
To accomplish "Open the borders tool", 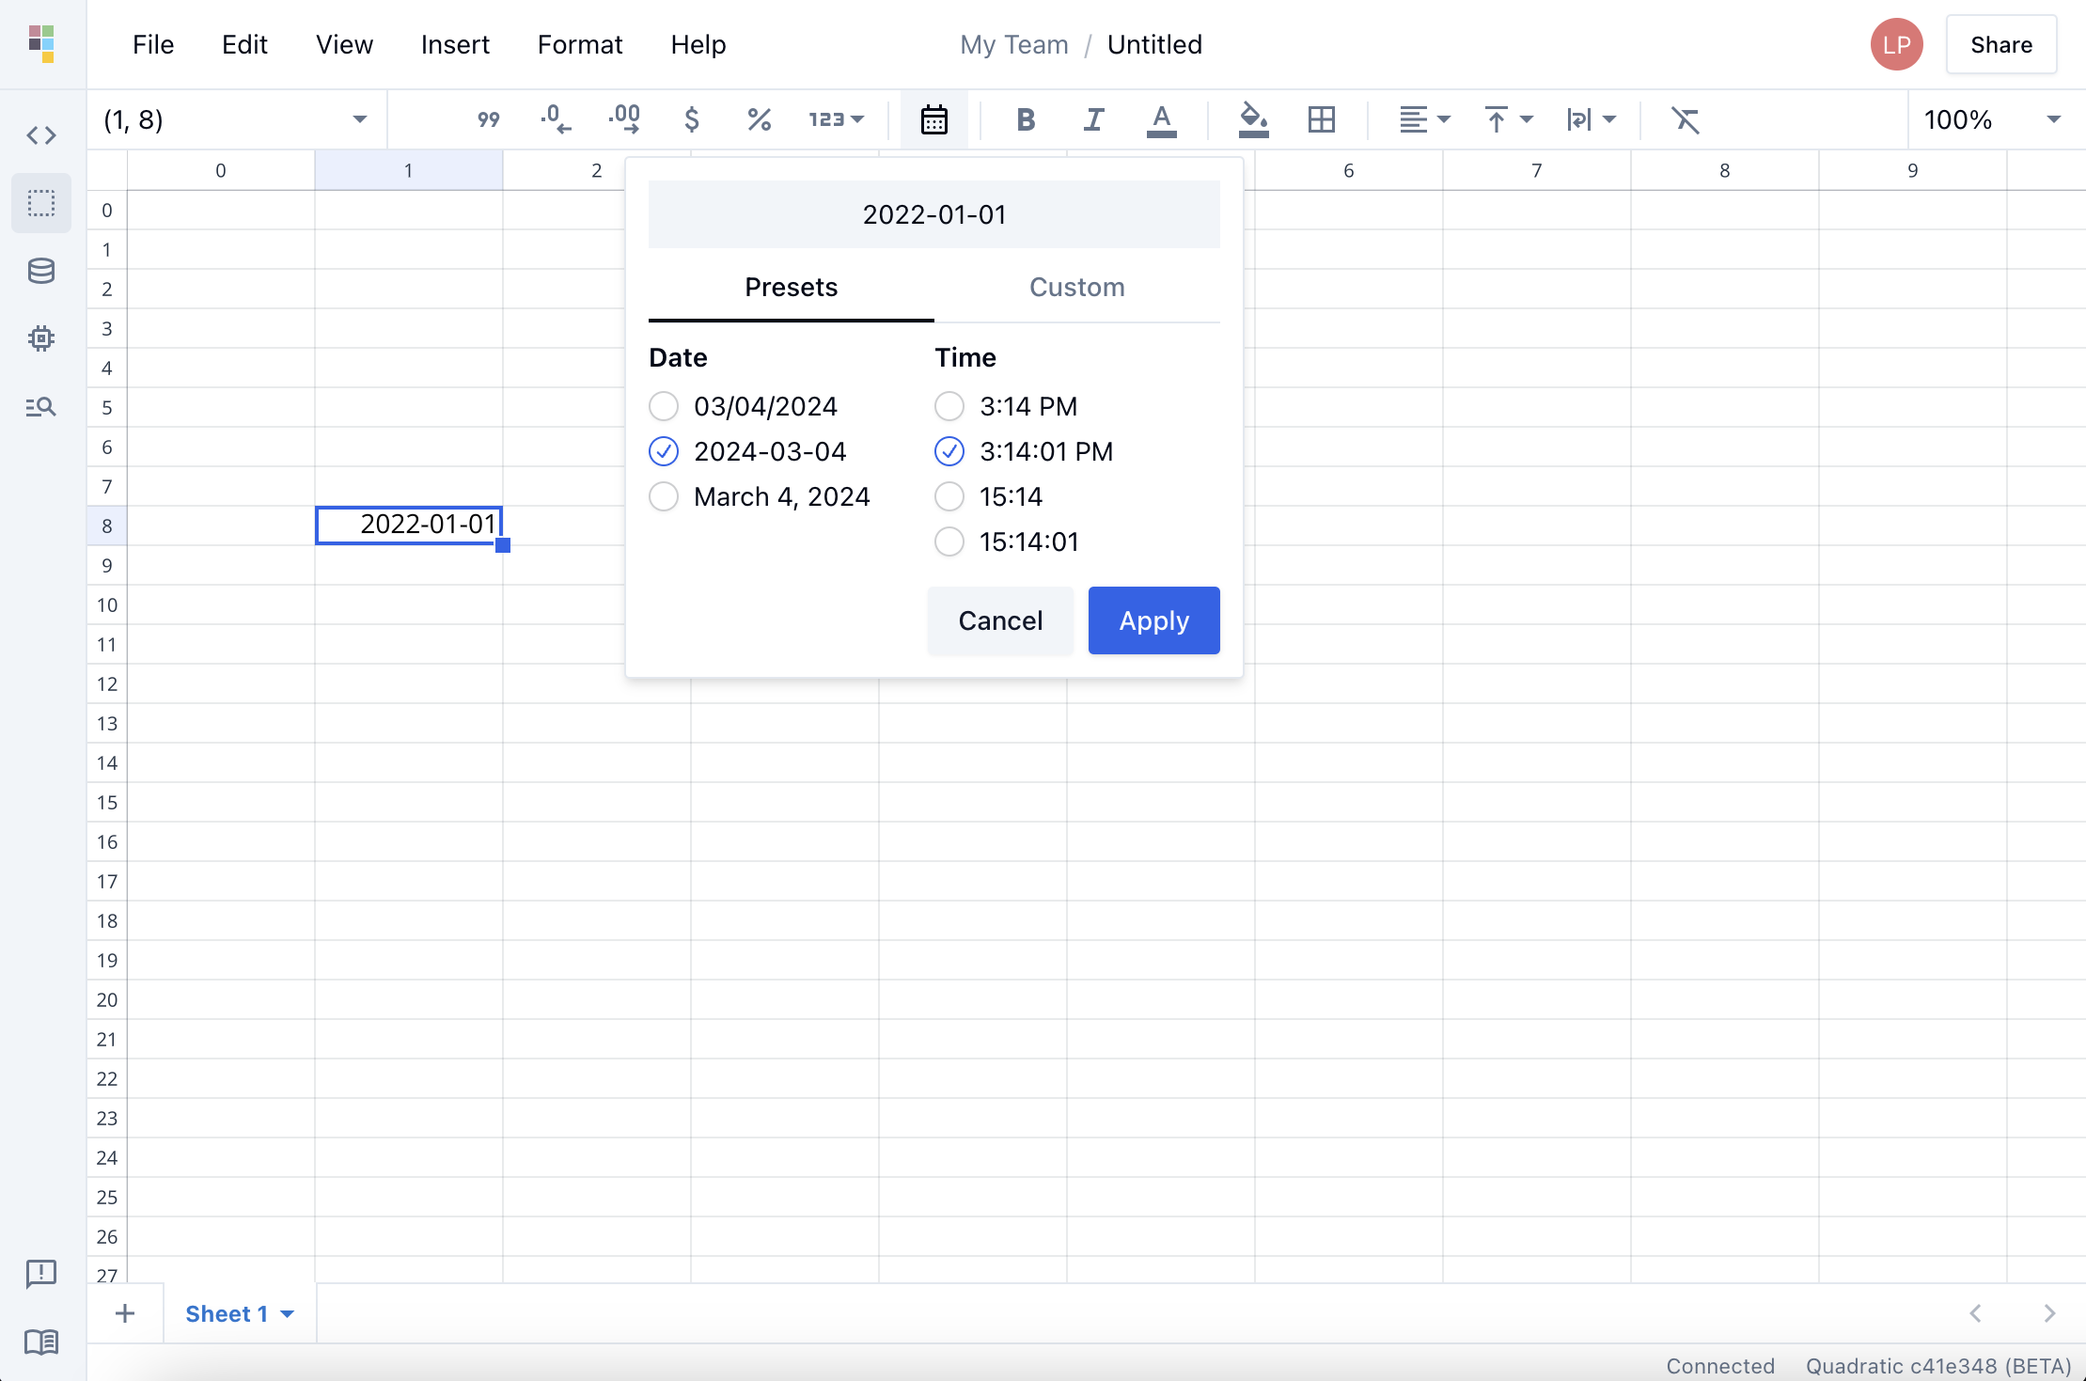I will pyautogui.click(x=1322, y=119).
